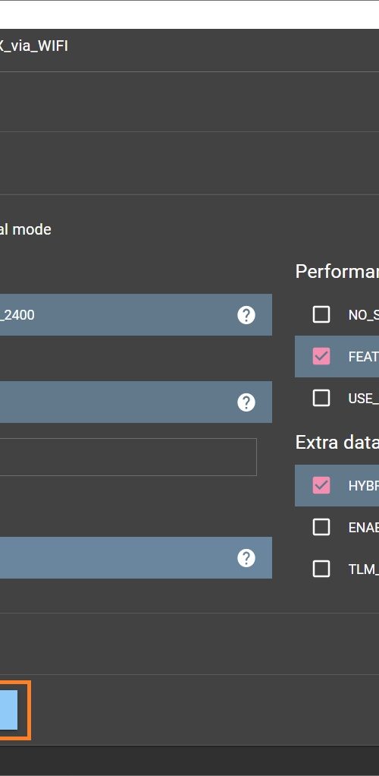
Task: Tick the TLM_ checkbox
Action: point(321,569)
